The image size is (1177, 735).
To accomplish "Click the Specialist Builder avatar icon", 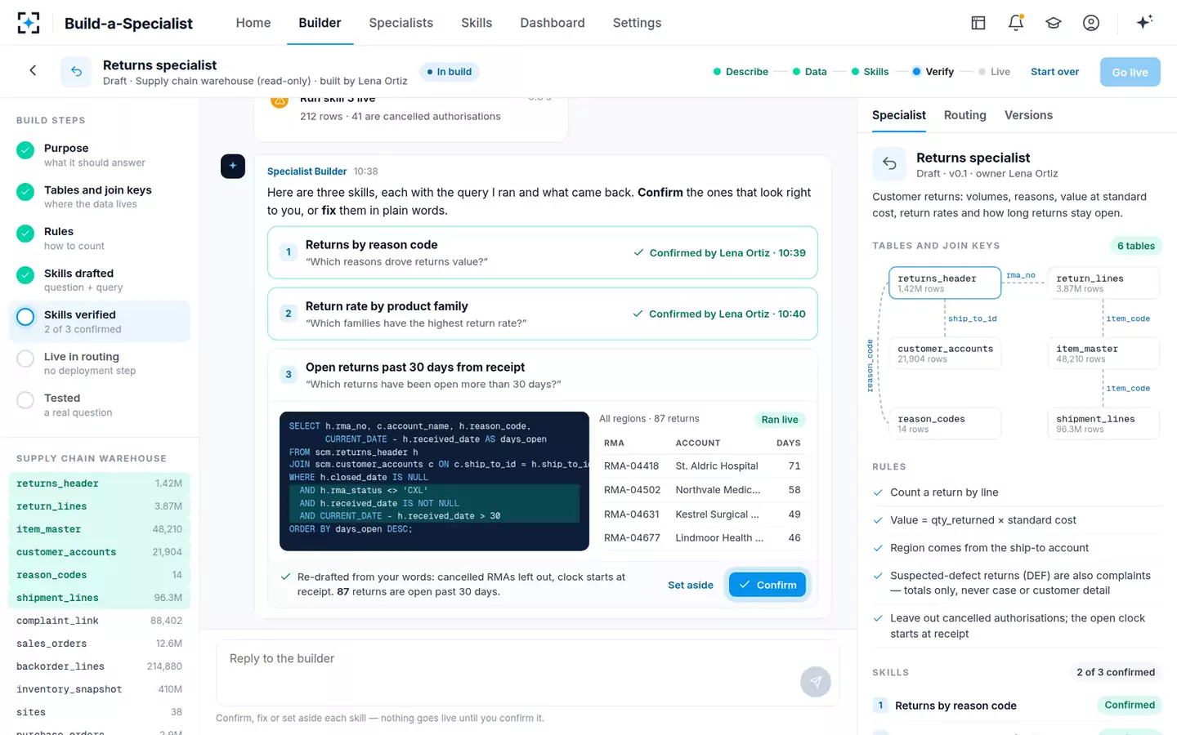I will (x=233, y=167).
